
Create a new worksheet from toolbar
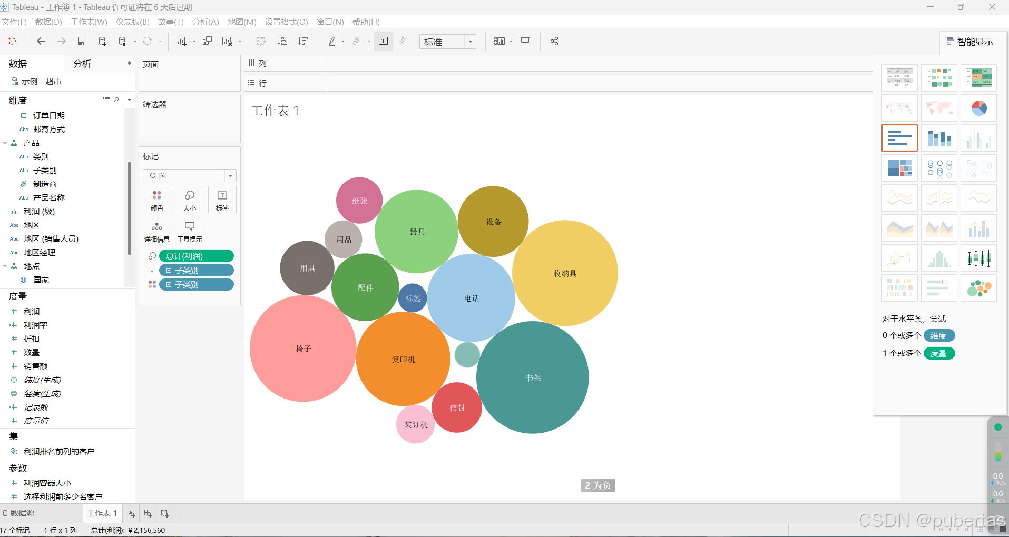click(181, 41)
